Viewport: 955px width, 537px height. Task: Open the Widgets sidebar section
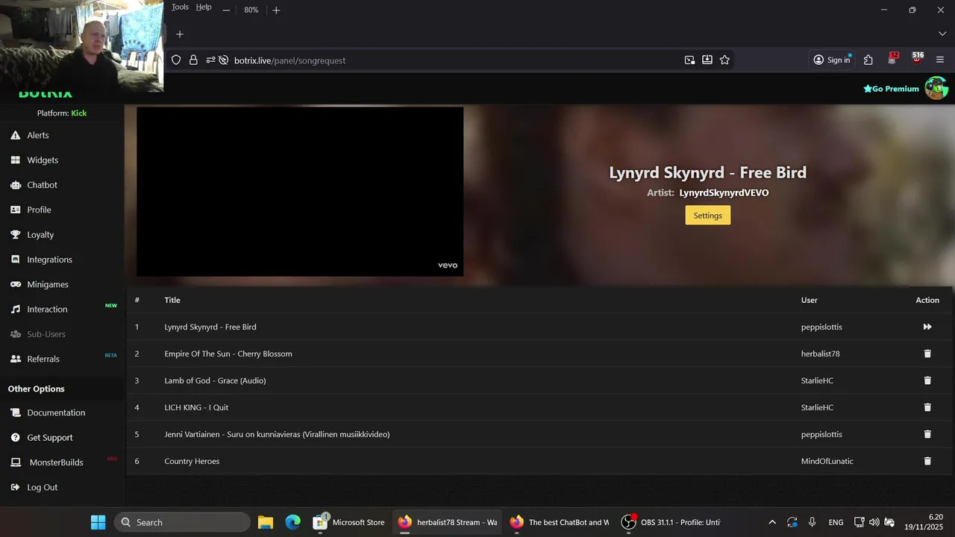coord(43,160)
